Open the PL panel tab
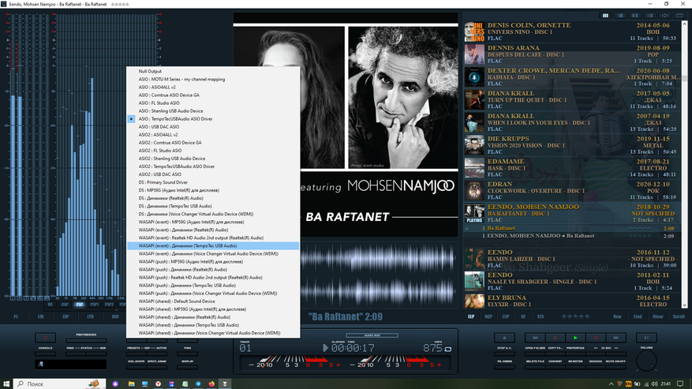 [x=16, y=316]
